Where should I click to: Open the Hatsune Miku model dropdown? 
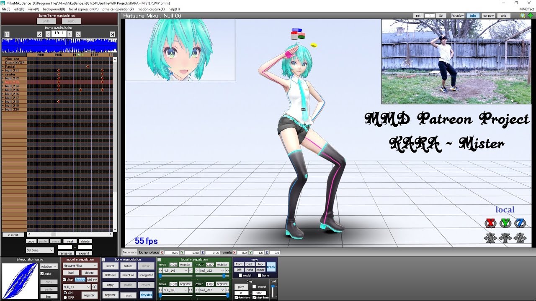point(80,265)
